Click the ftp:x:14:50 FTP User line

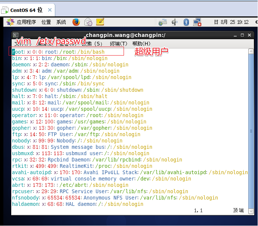[76, 134]
